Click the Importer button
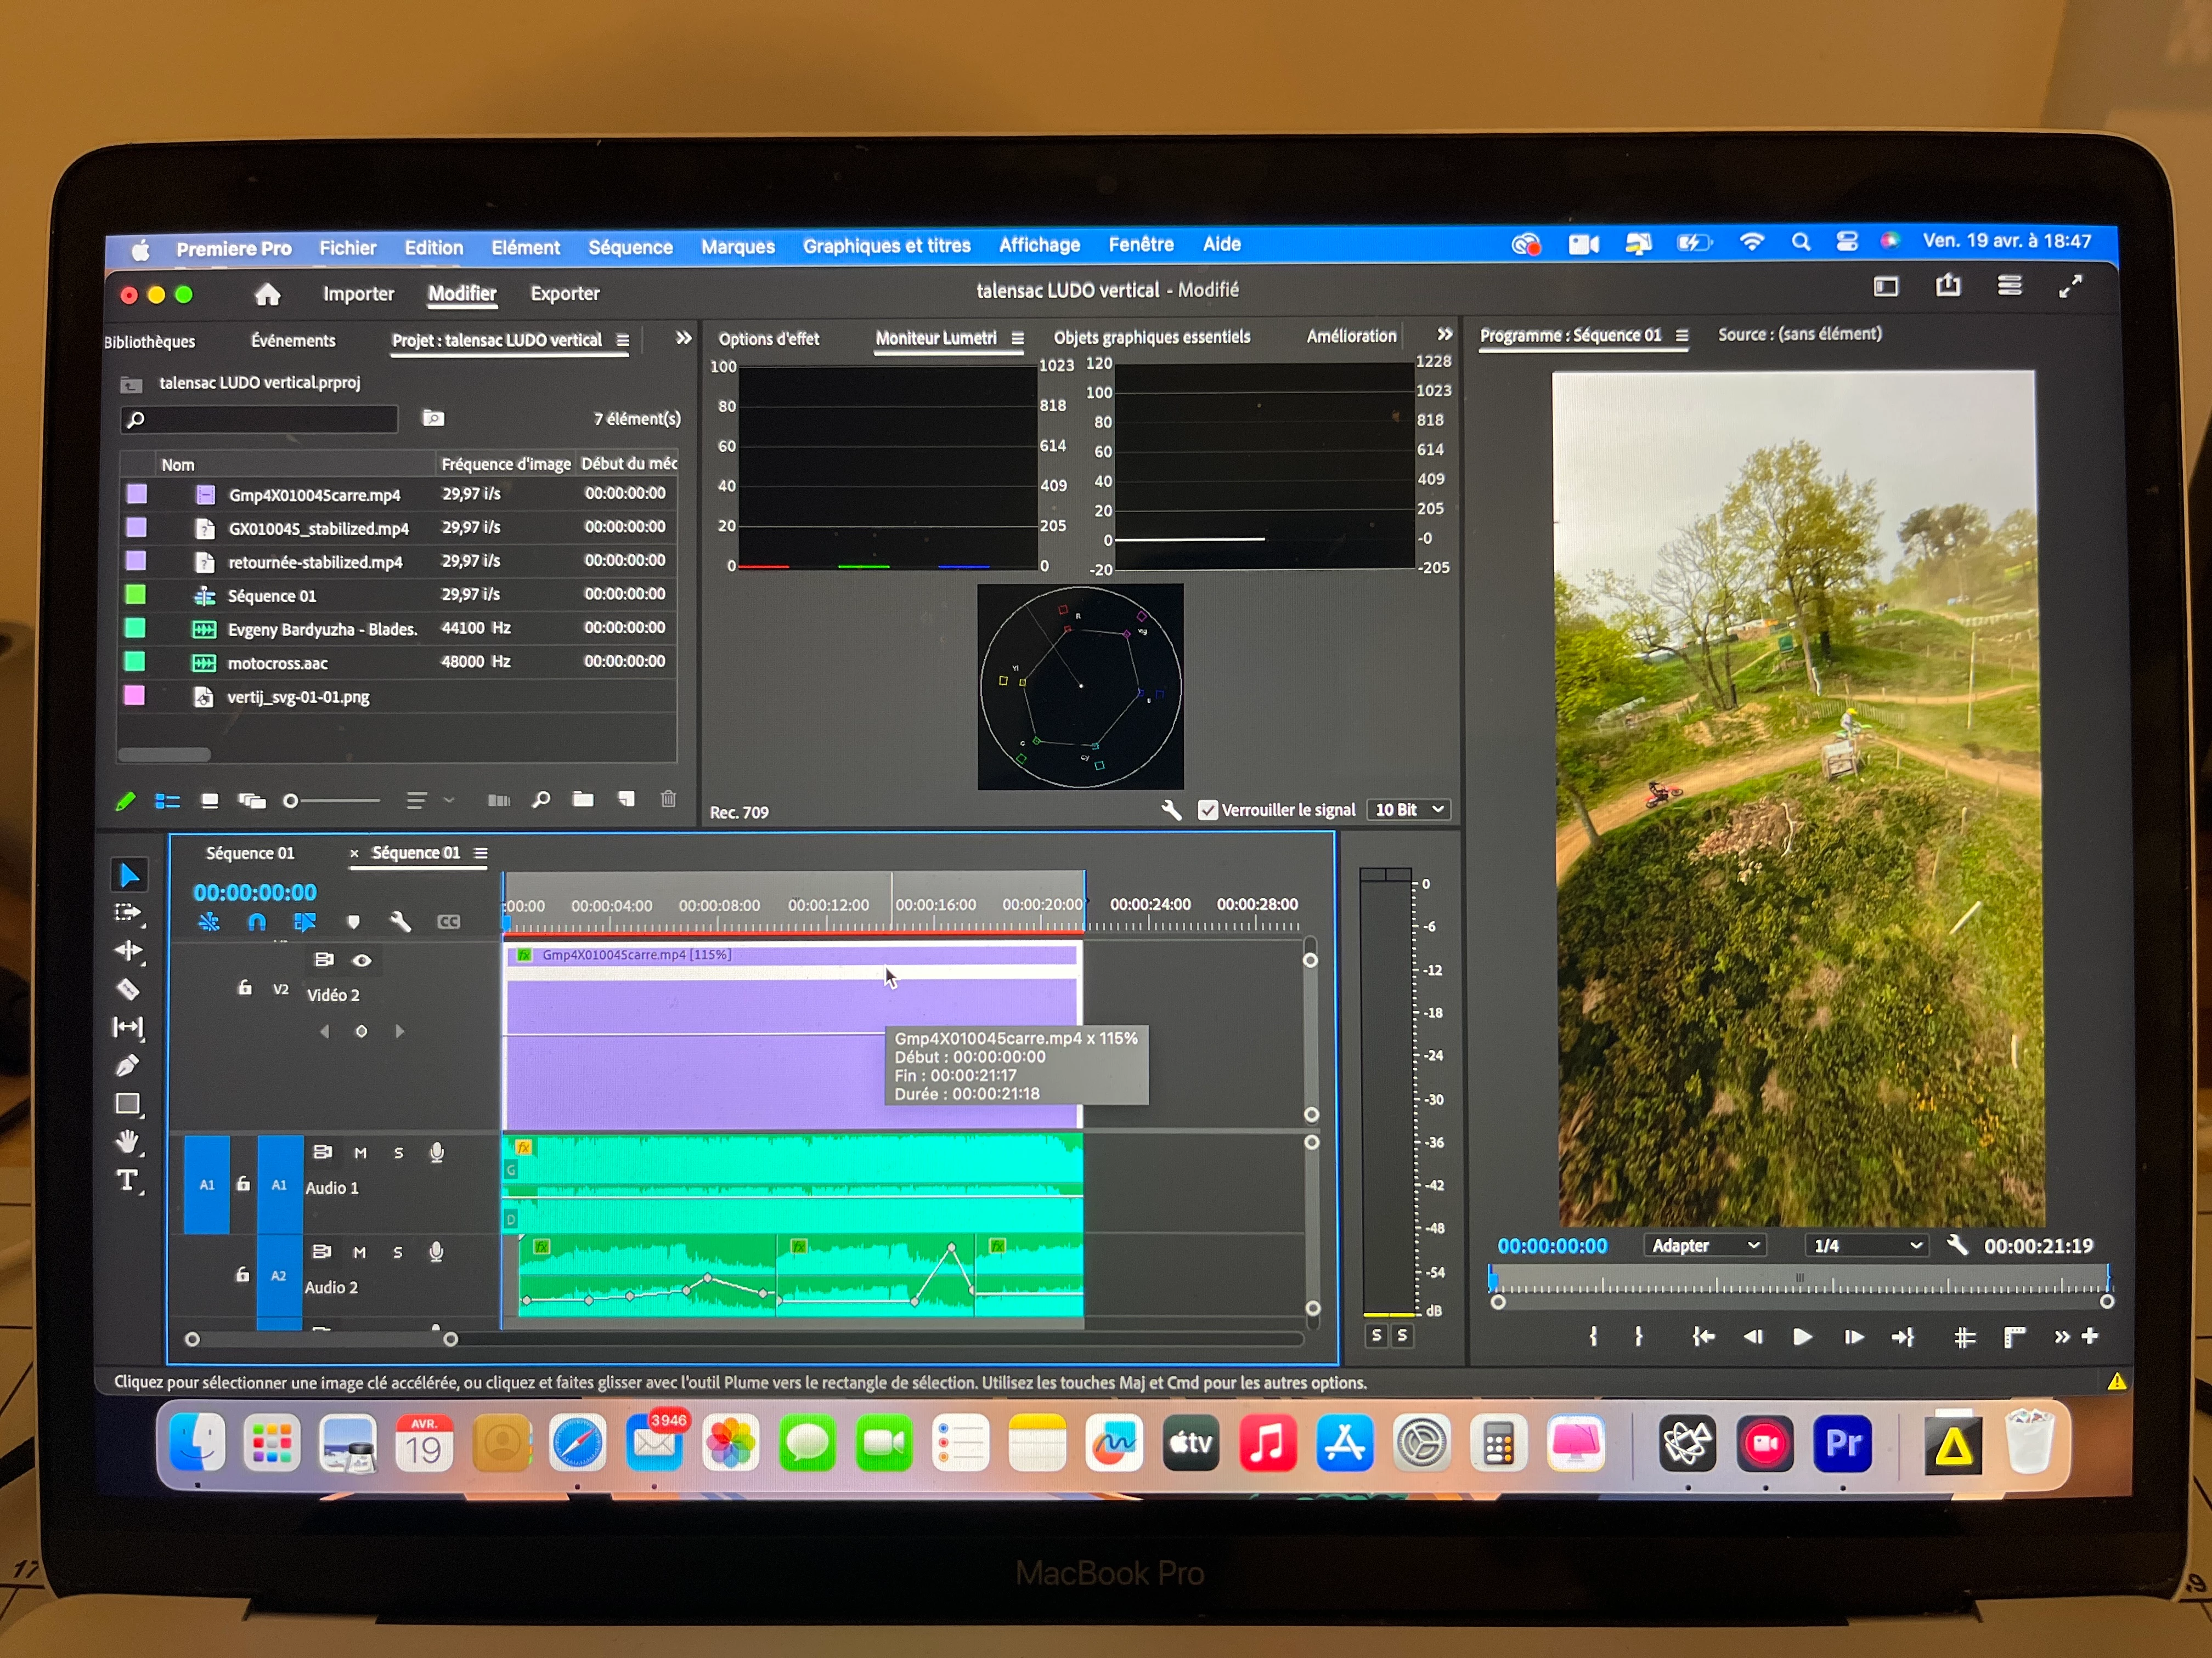 click(x=358, y=294)
